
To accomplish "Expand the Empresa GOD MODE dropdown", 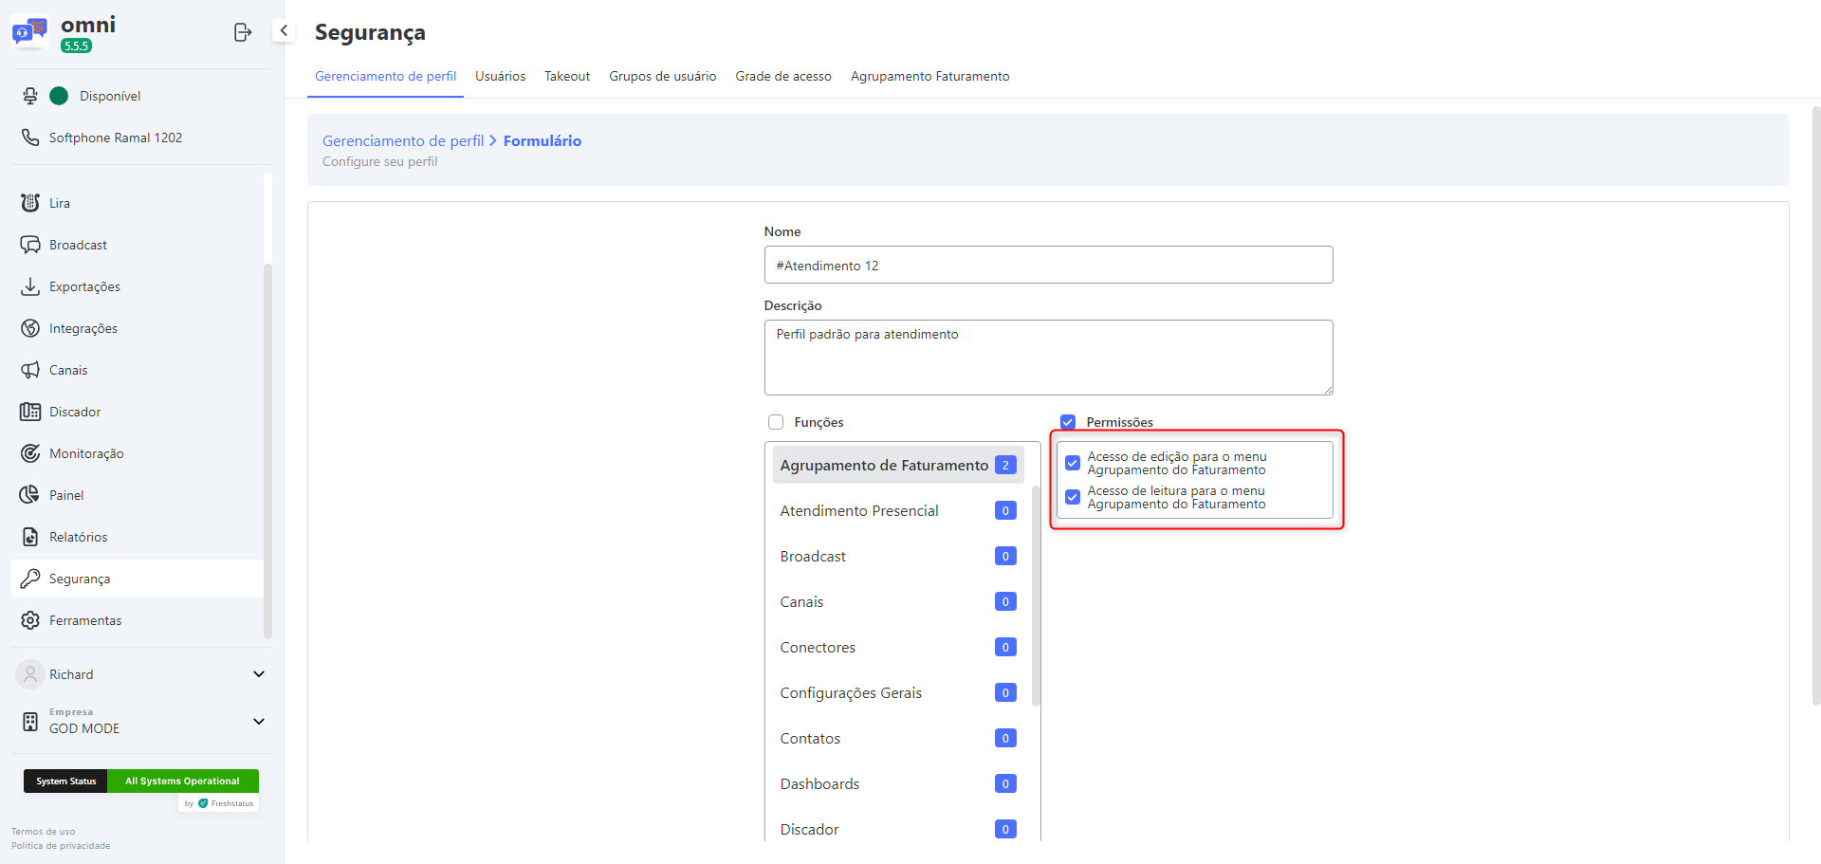I will 258,722.
